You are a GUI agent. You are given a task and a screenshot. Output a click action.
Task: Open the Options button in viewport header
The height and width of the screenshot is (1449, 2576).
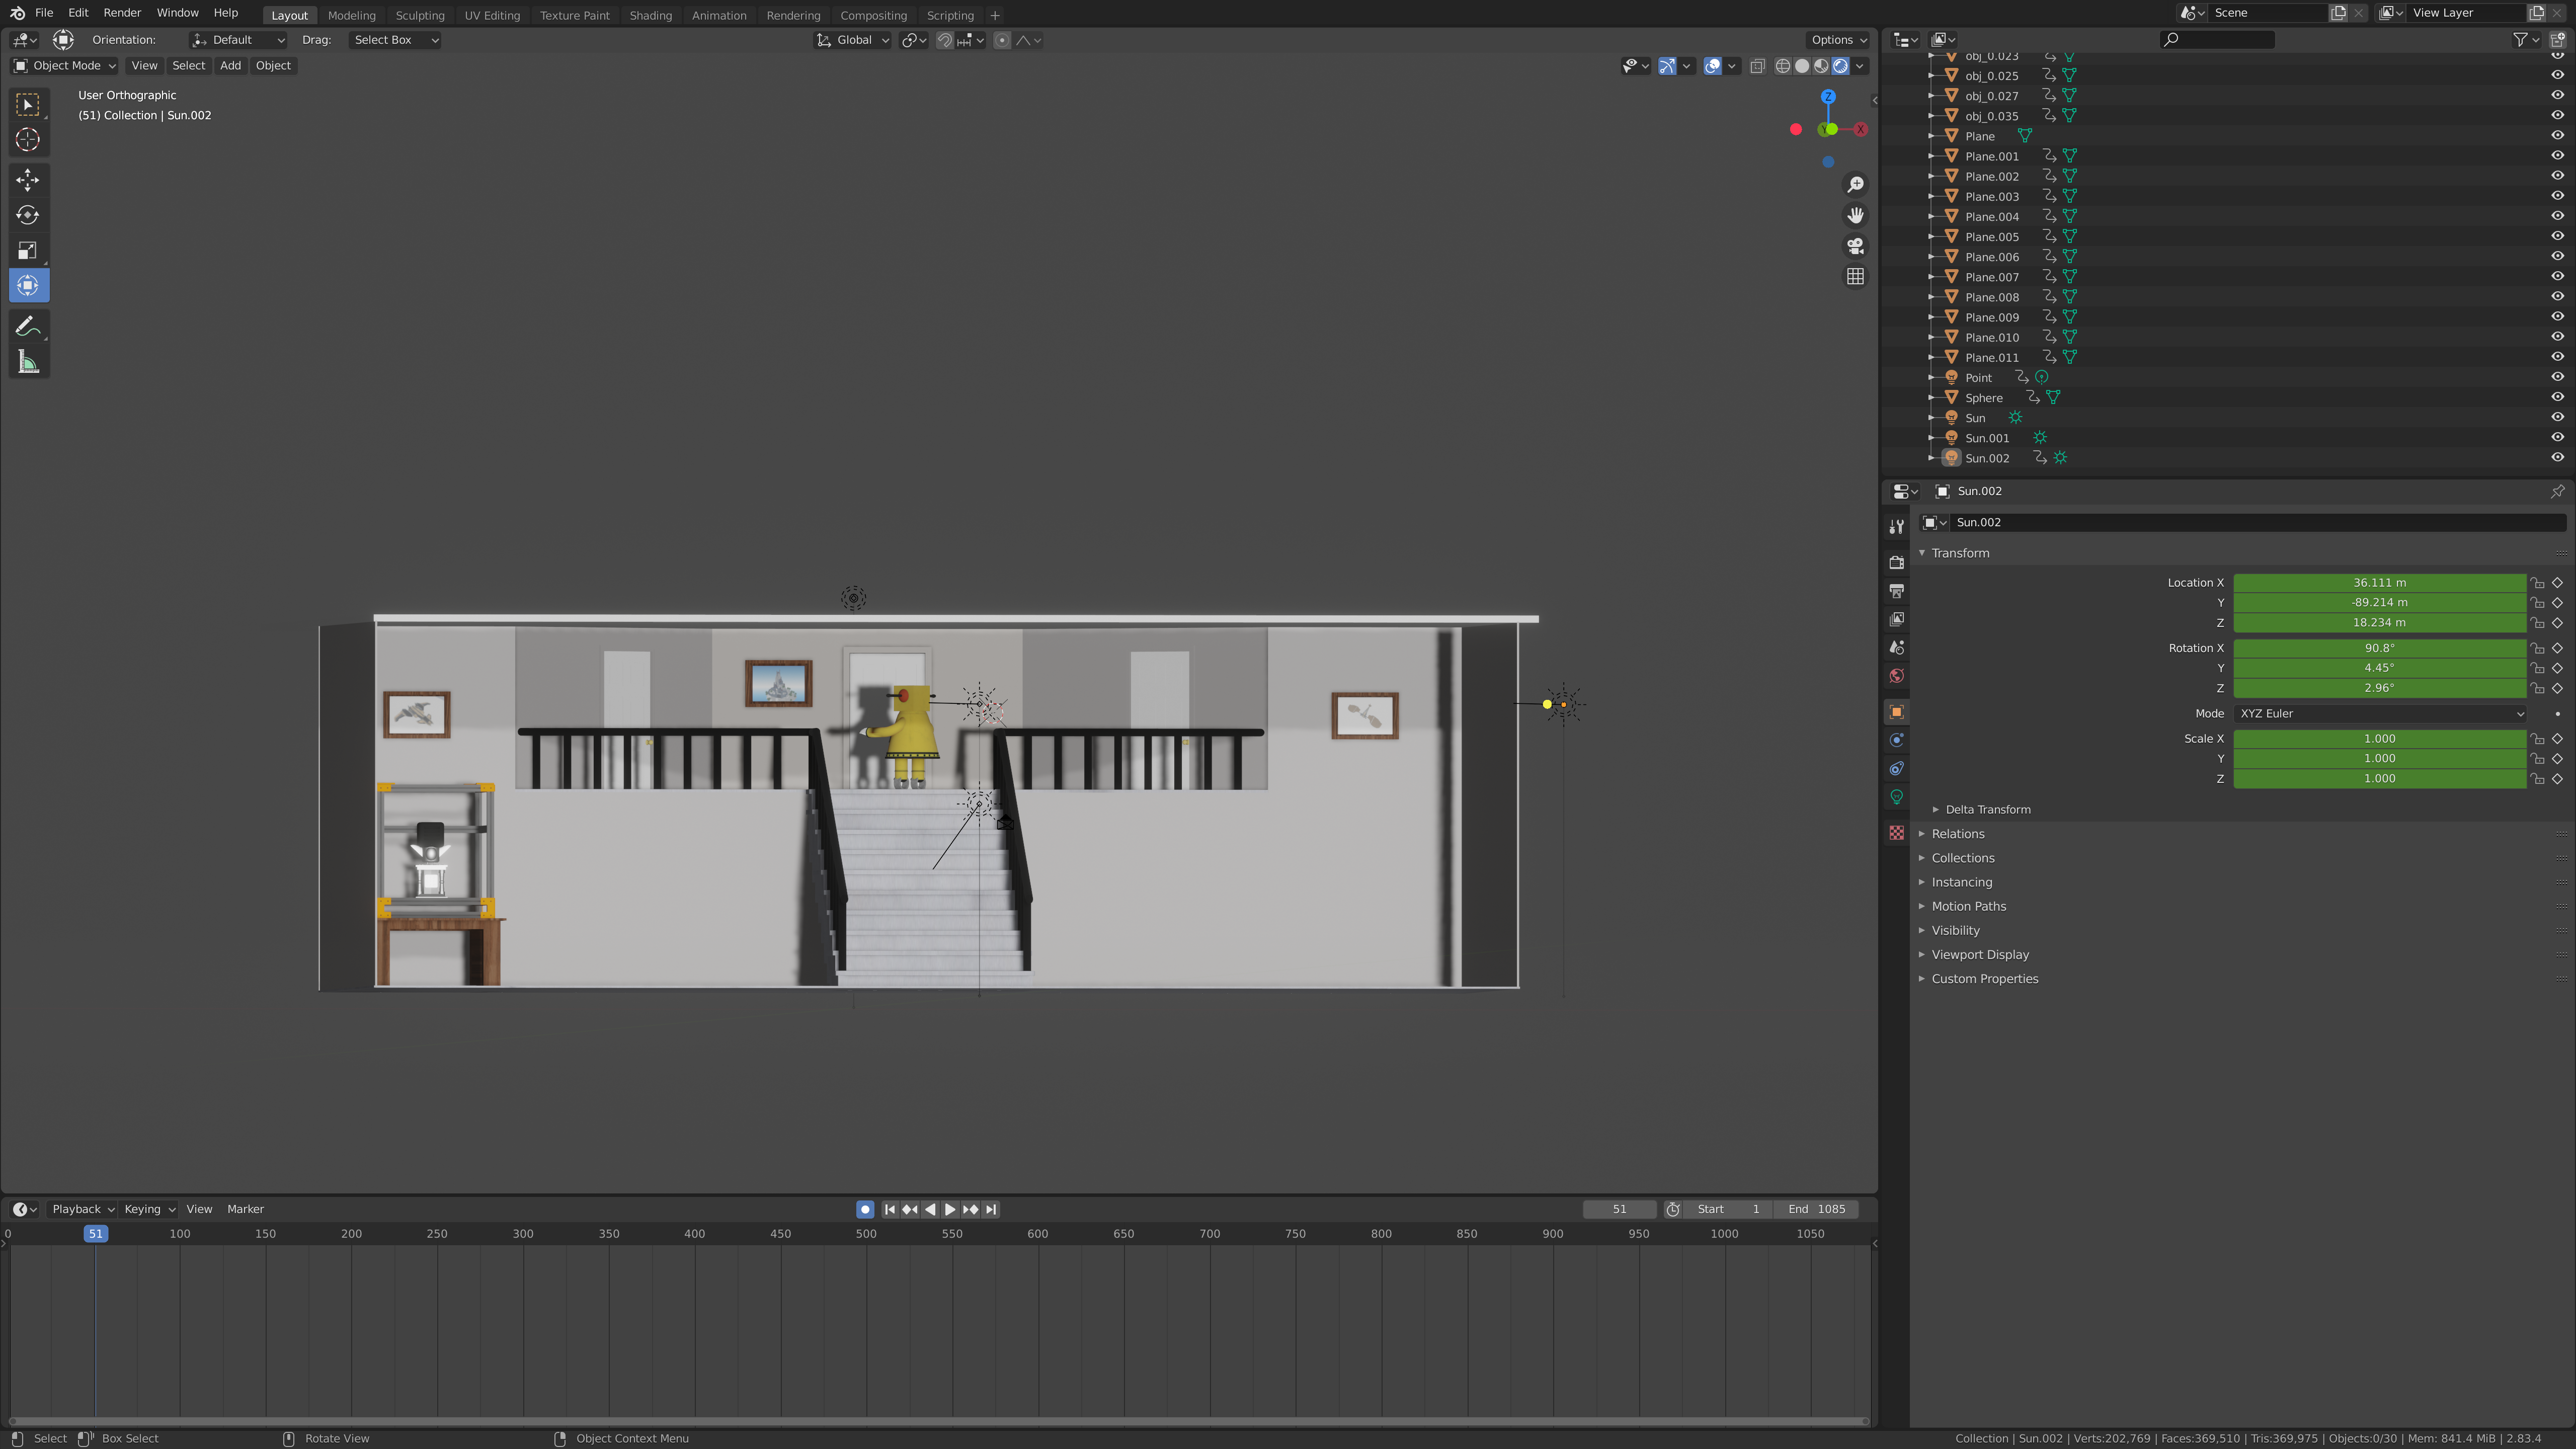pos(1838,40)
